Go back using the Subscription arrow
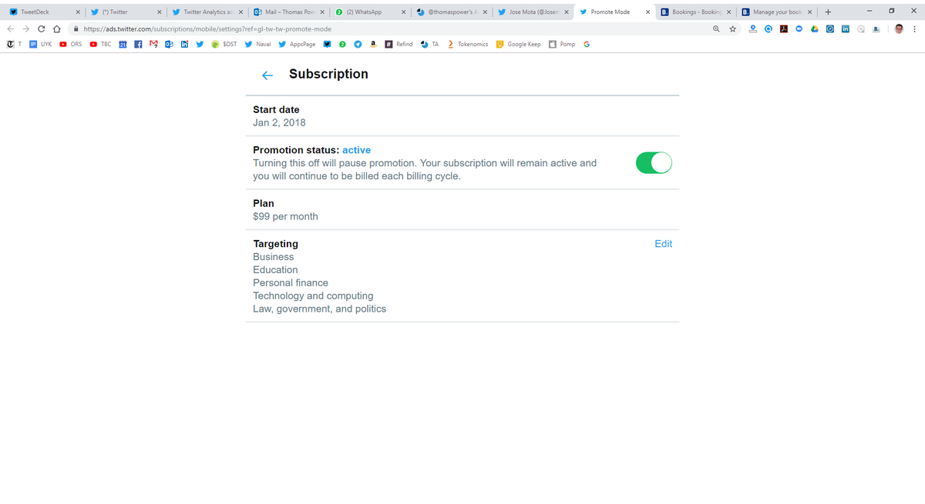925x504 pixels. pos(267,75)
